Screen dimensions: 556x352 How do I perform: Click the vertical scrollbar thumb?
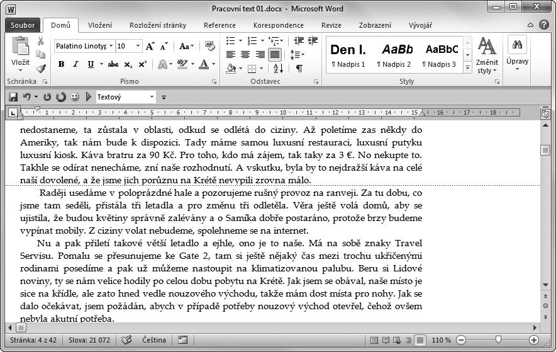pyautogui.click(x=545, y=150)
